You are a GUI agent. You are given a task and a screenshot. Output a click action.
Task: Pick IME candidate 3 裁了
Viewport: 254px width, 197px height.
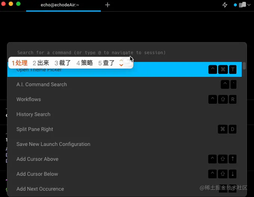pyautogui.click(x=63, y=63)
